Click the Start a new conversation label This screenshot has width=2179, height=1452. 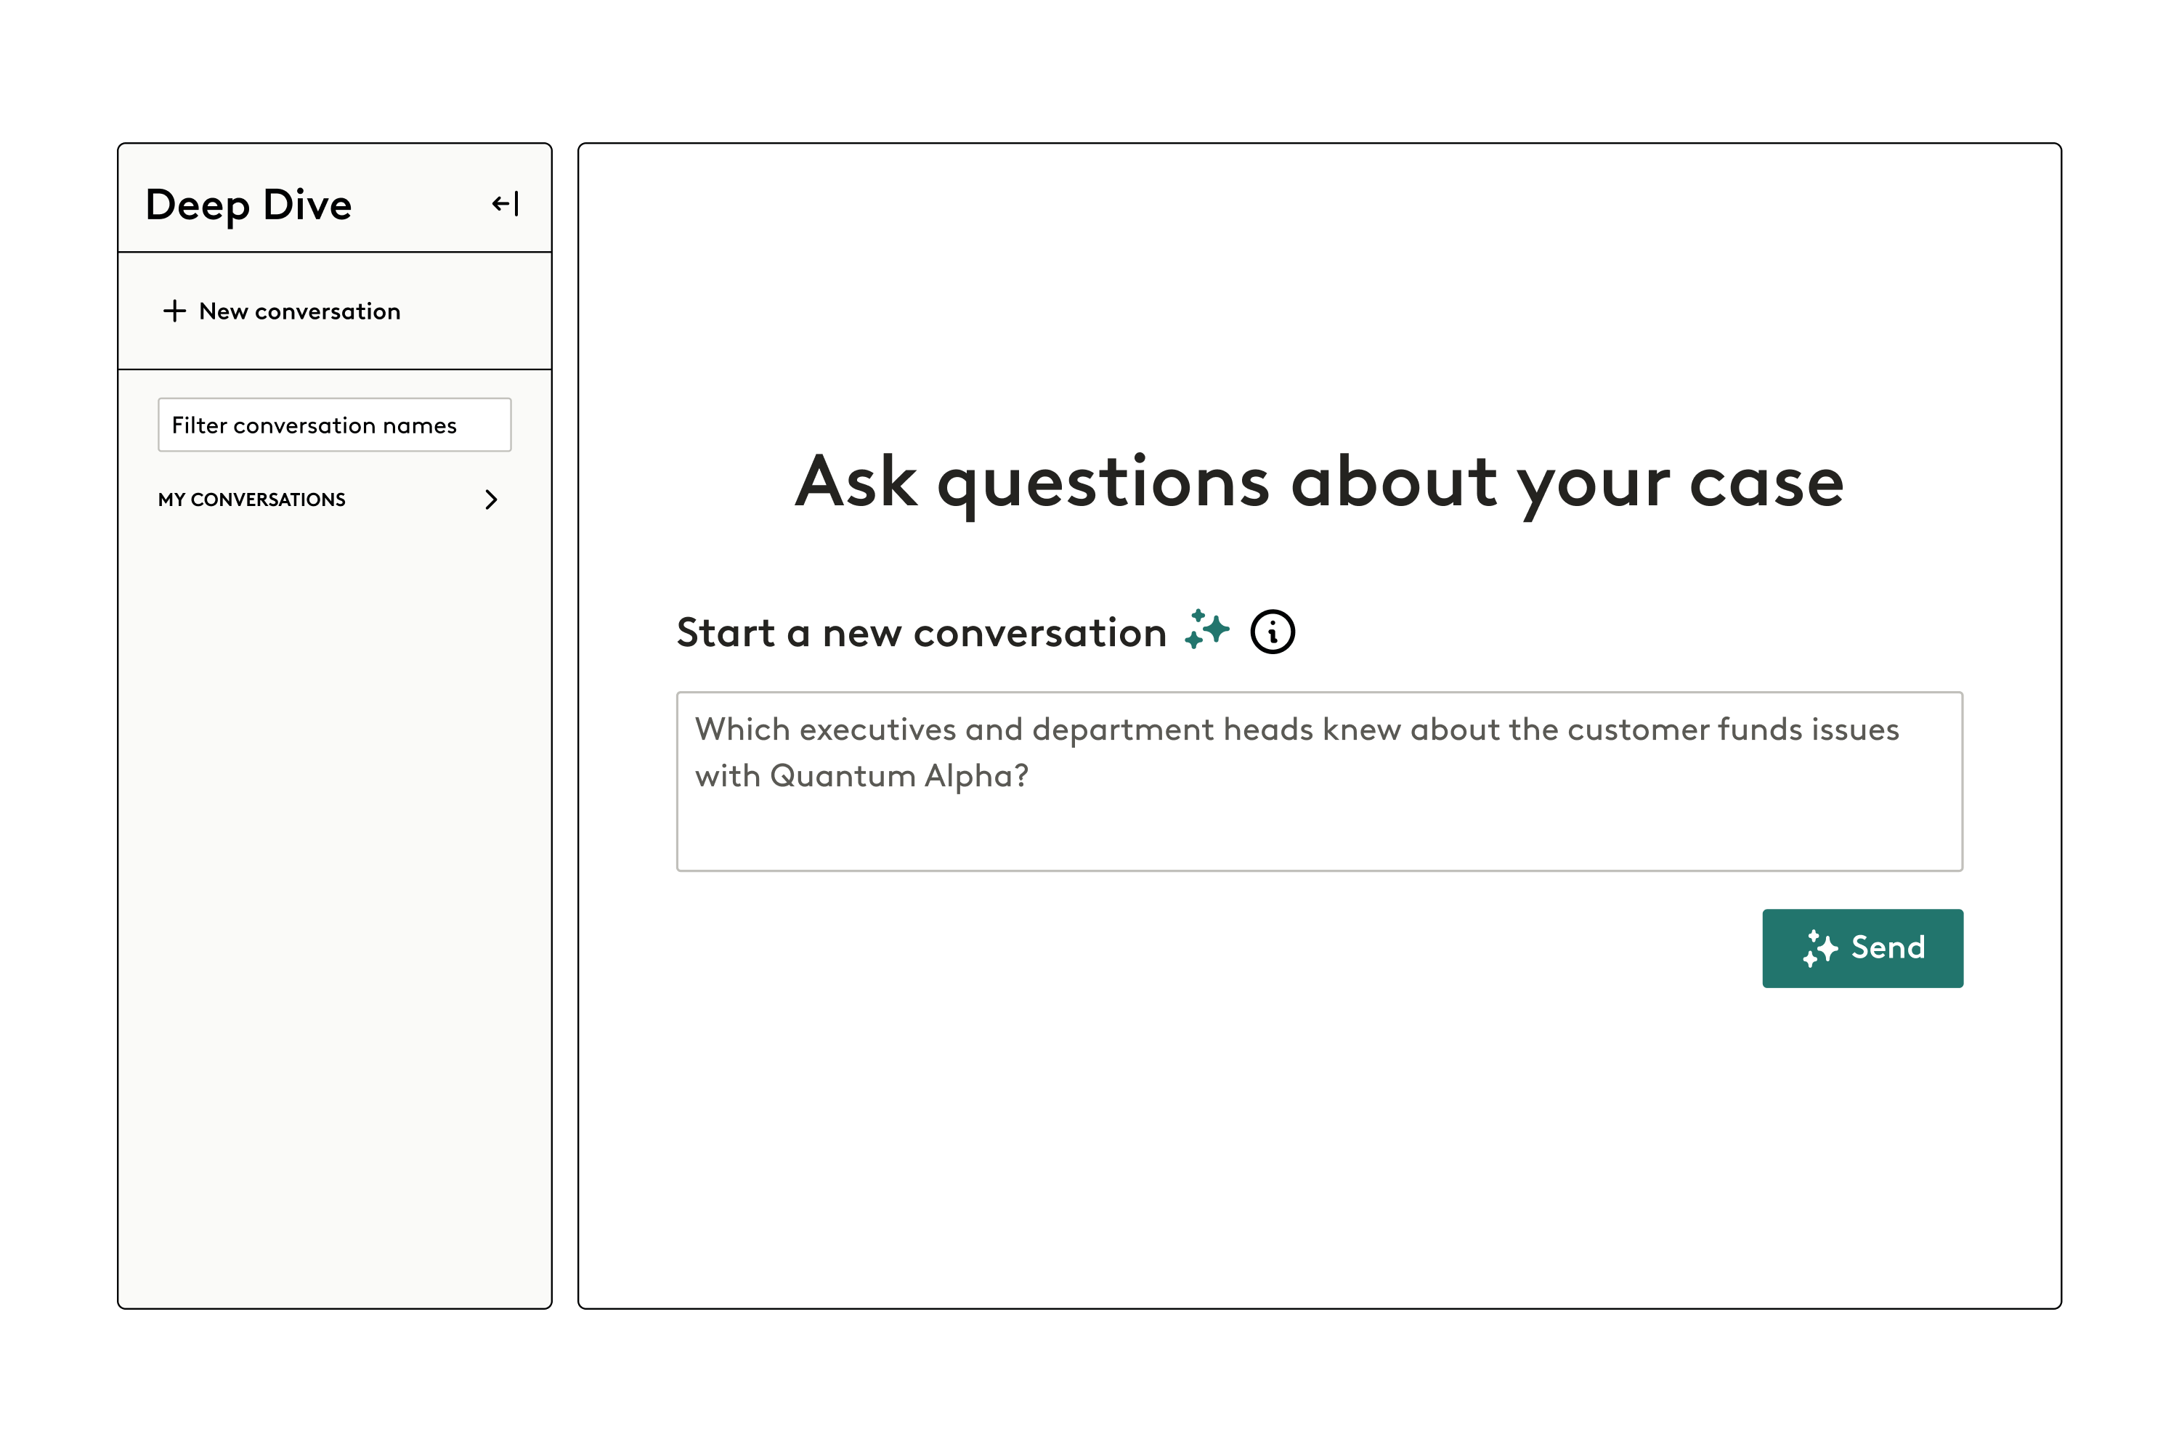921,632
